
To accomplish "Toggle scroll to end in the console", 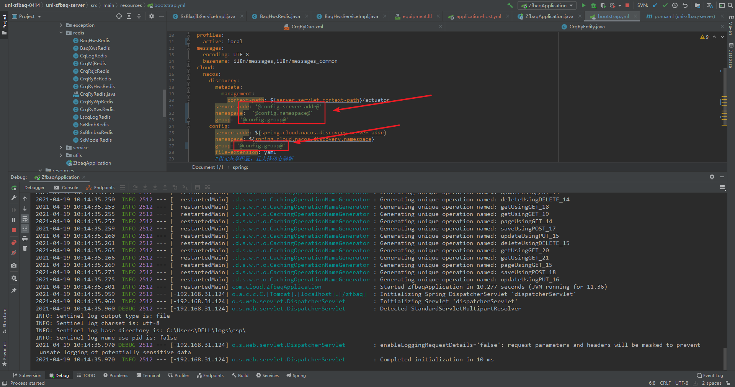I will (25, 228).
